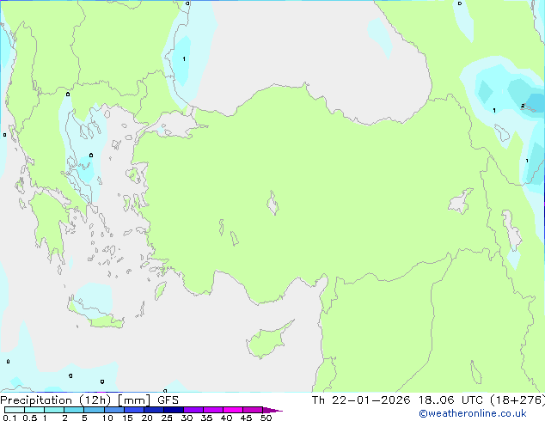Image resolution: width=545 pixels, height=421 pixels.
Task: Click the legend value '35'
Action: coord(206,418)
